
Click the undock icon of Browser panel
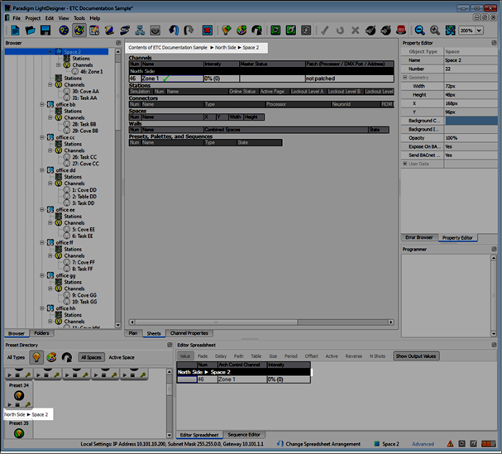118,43
